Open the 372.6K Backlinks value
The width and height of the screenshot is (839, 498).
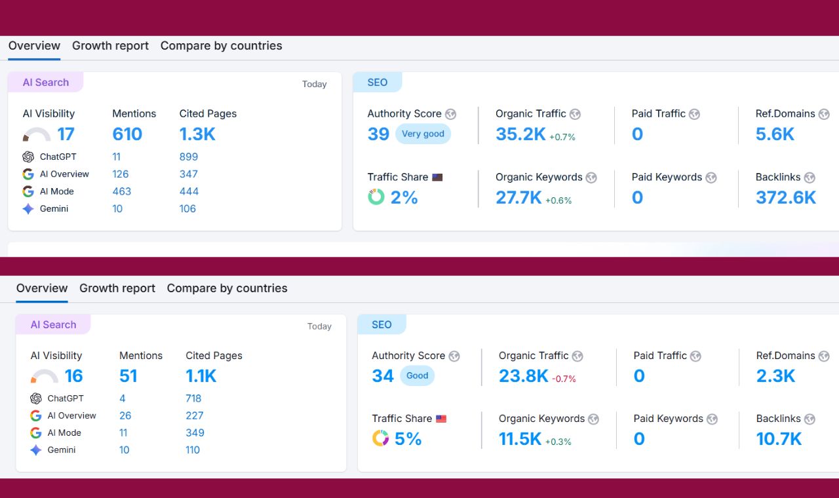[x=786, y=197]
